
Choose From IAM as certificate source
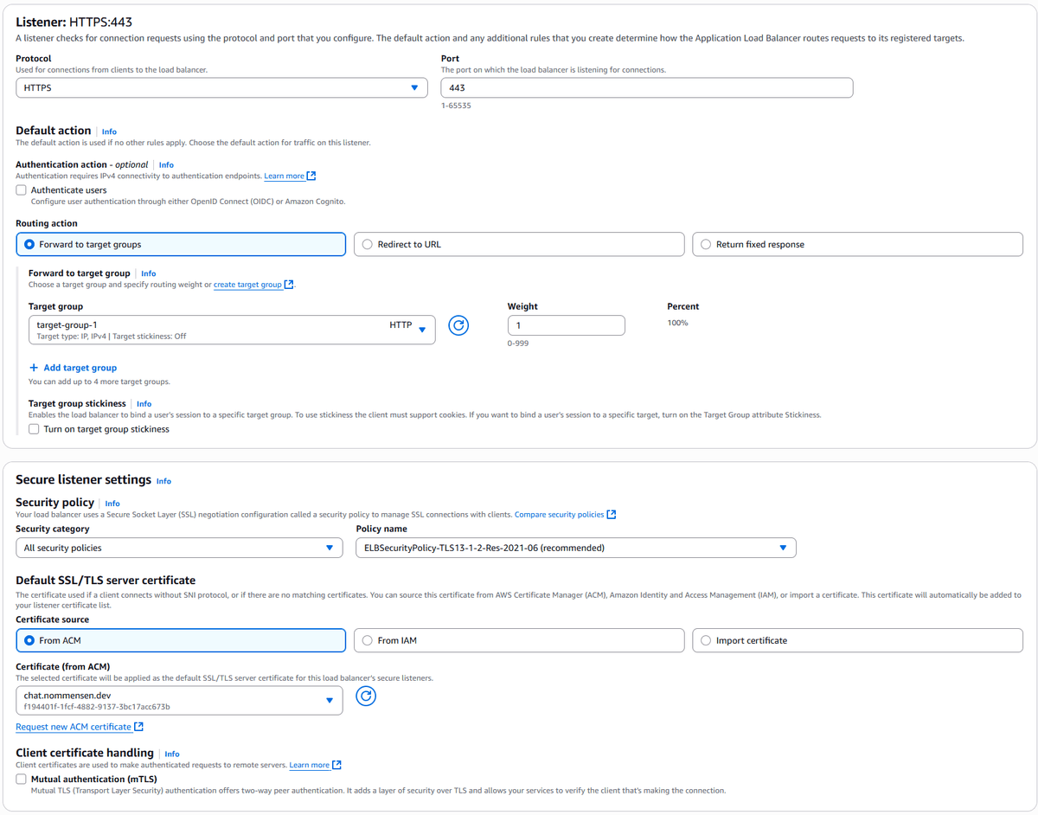point(368,640)
